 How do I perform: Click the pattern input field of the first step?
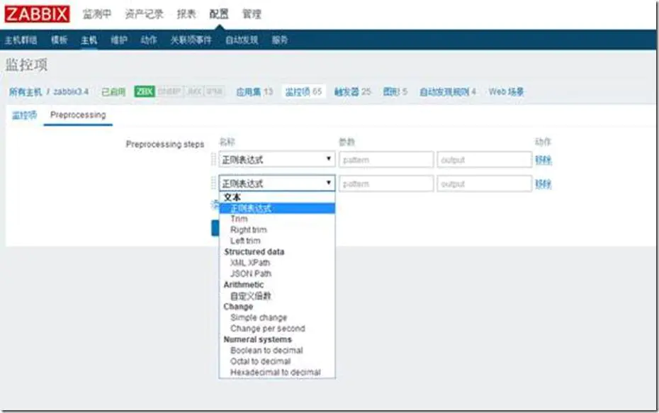[x=388, y=159]
